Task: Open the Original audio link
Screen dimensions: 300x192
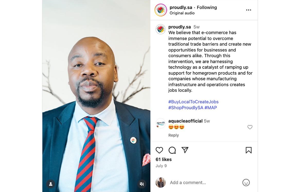Action: tap(182, 13)
